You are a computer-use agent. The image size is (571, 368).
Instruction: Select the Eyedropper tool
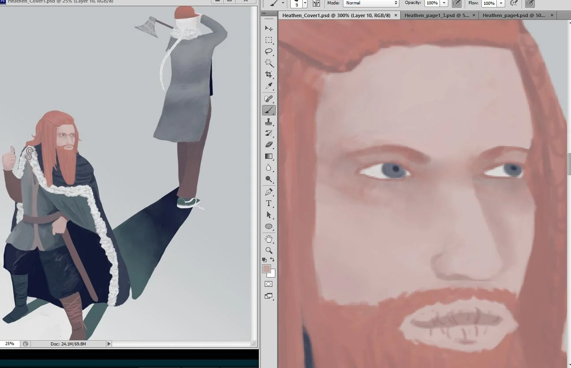269,86
